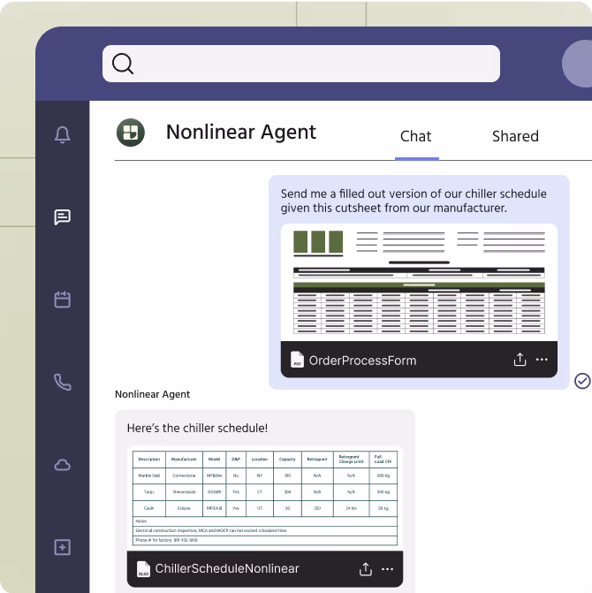The image size is (592, 593).
Task: Click the message sent checkmark icon
Action: click(x=582, y=381)
